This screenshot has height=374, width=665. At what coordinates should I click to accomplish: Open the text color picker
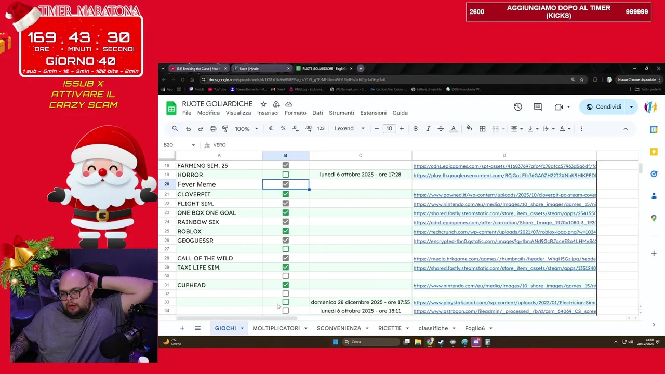click(454, 129)
